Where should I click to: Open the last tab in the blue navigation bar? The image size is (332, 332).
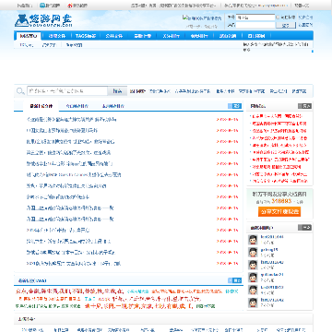pos(256,36)
